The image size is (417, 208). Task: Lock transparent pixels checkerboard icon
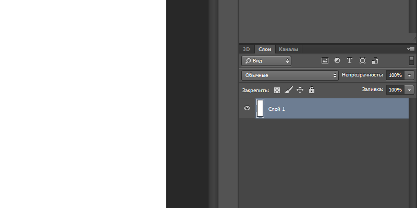[277, 90]
